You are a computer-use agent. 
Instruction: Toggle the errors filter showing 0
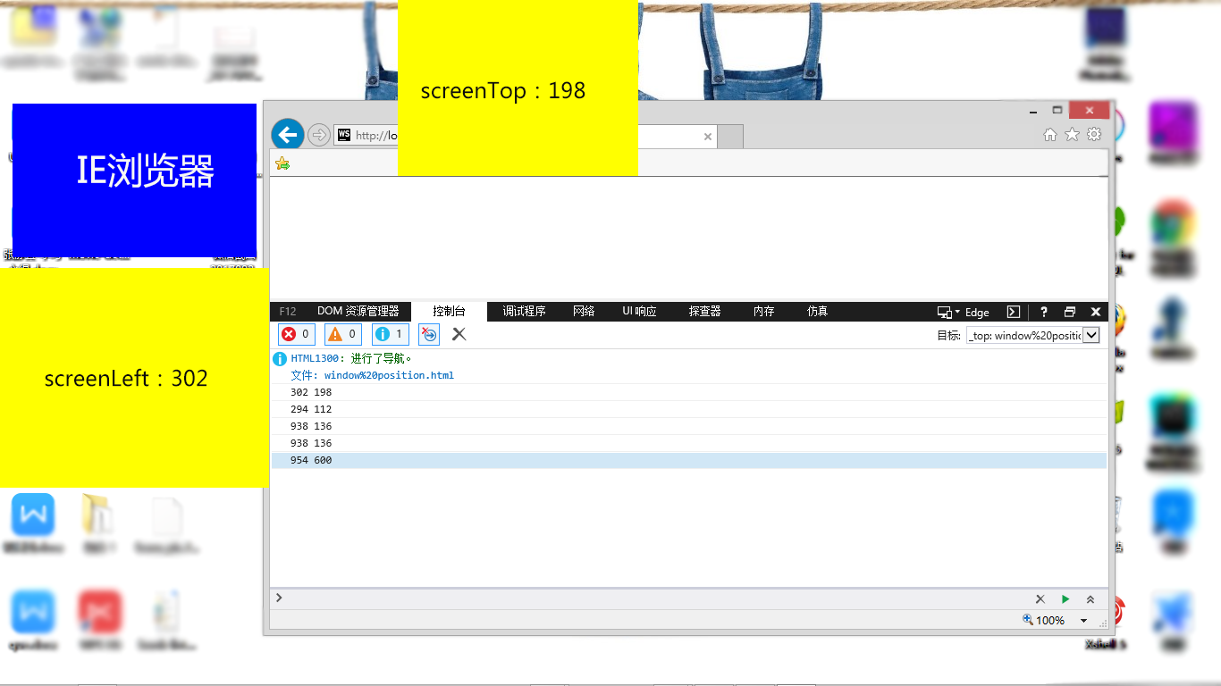pyautogui.click(x=297, y=334)
